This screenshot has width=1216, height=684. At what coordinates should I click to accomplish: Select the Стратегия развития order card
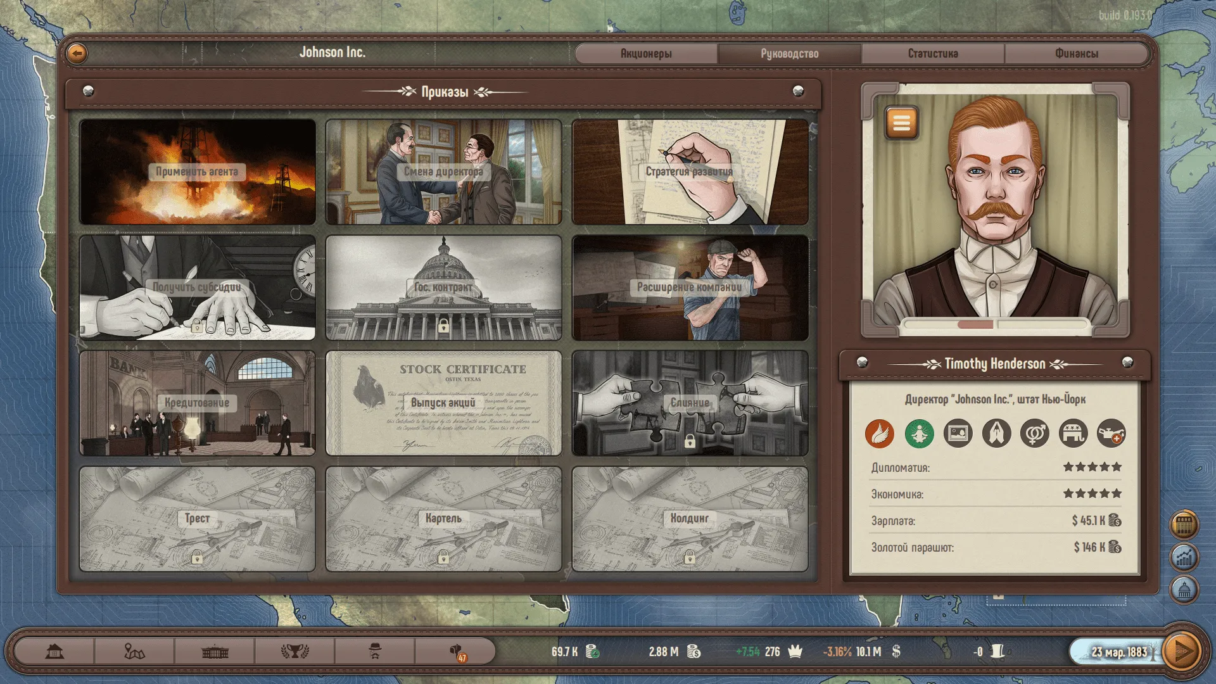pos(690,172)
